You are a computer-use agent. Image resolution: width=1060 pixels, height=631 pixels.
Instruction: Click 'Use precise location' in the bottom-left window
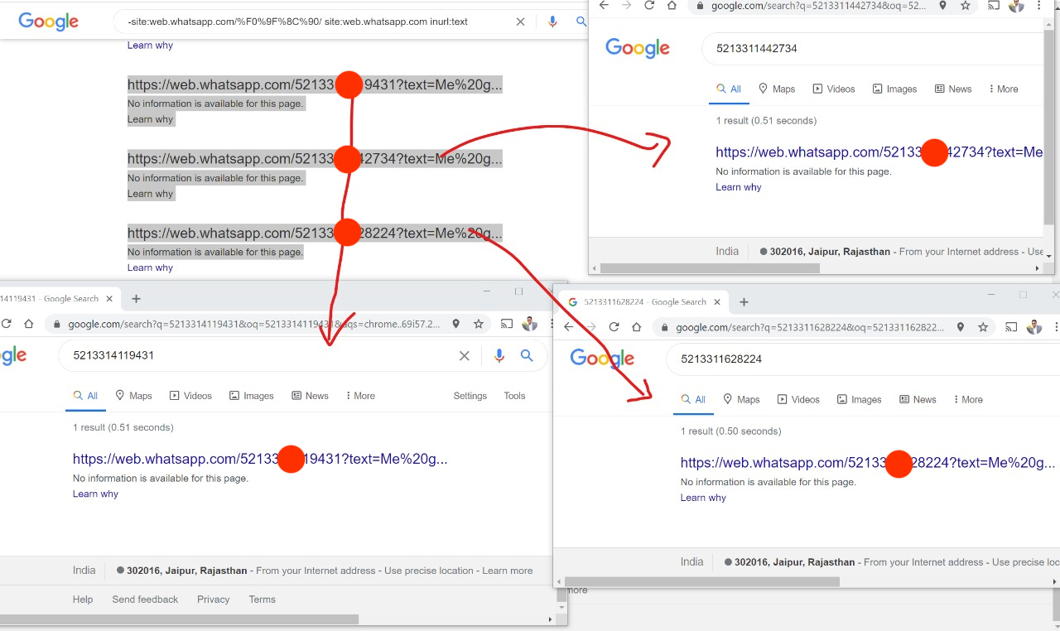point(429,571)
